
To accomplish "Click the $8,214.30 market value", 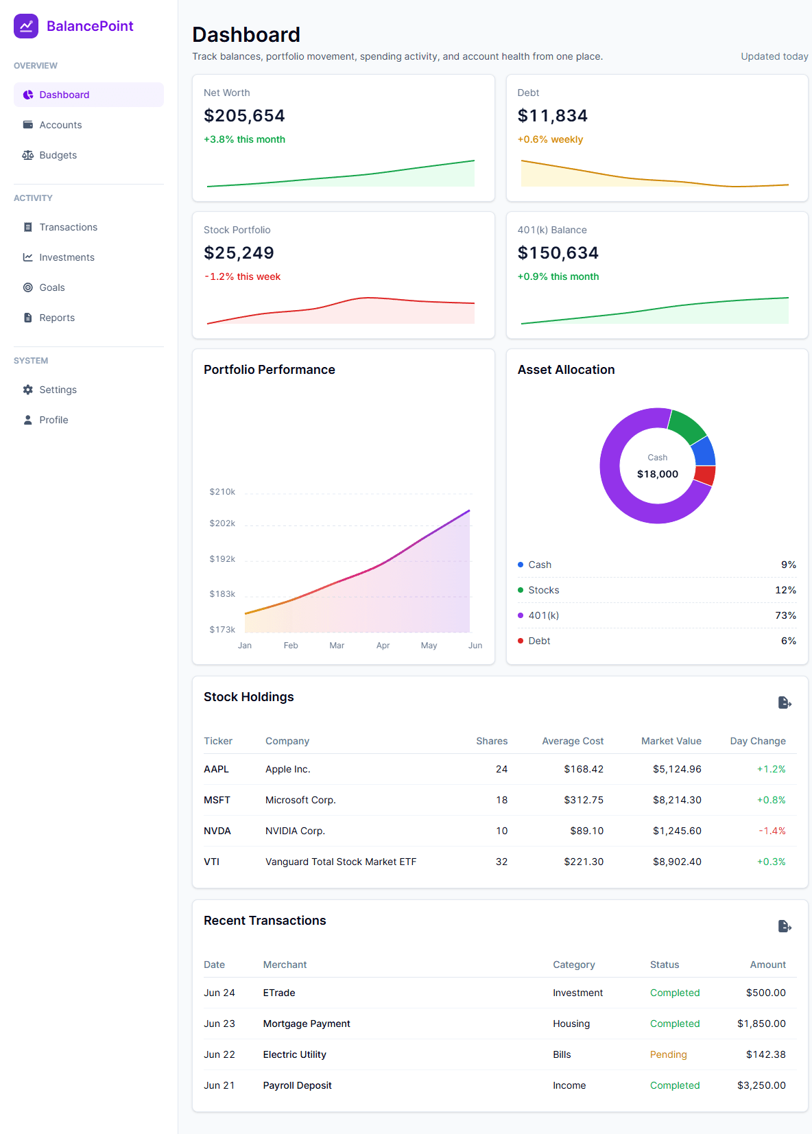I will coord(677,800).
